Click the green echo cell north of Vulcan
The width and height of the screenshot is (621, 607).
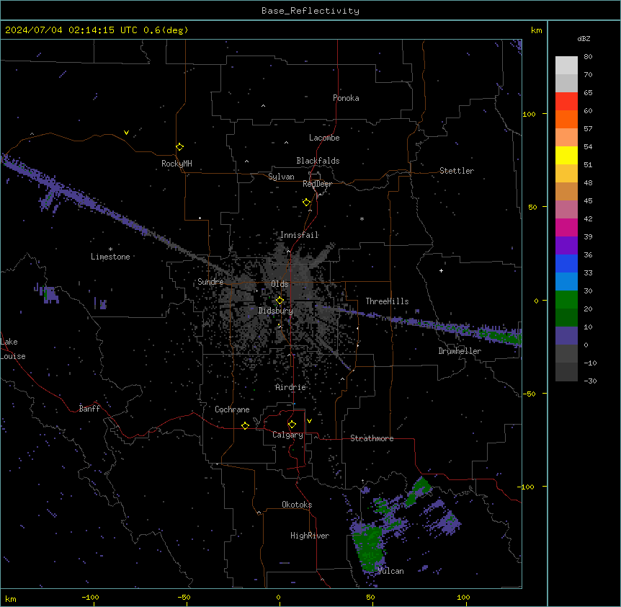[370, 549]
